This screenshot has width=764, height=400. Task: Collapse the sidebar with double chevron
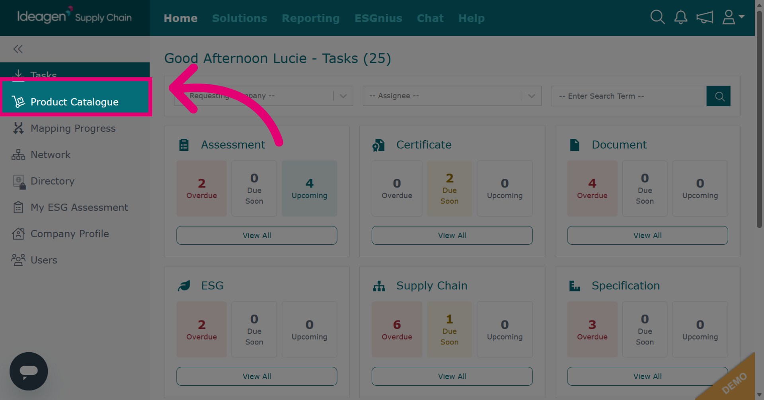pos(18,49)
